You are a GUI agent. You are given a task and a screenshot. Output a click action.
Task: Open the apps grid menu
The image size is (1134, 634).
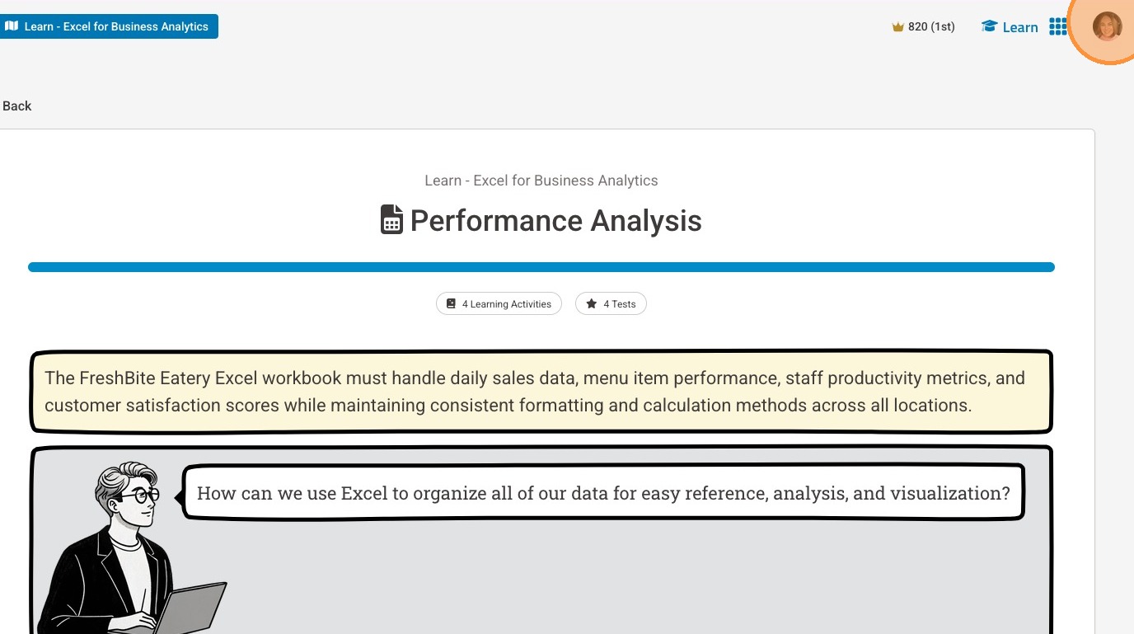(x=1058, y=27)
